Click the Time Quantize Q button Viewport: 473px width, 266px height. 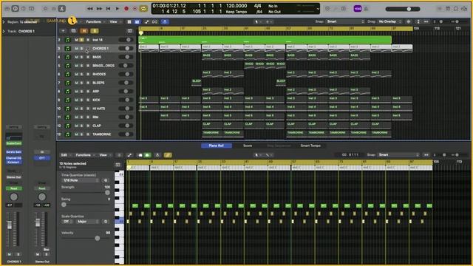point(105,180)
